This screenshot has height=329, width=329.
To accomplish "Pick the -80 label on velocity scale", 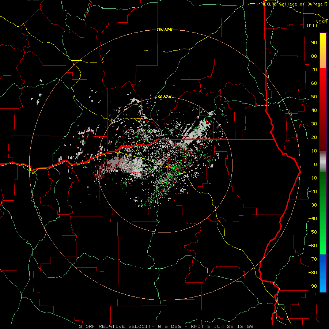I will [313, 273].
